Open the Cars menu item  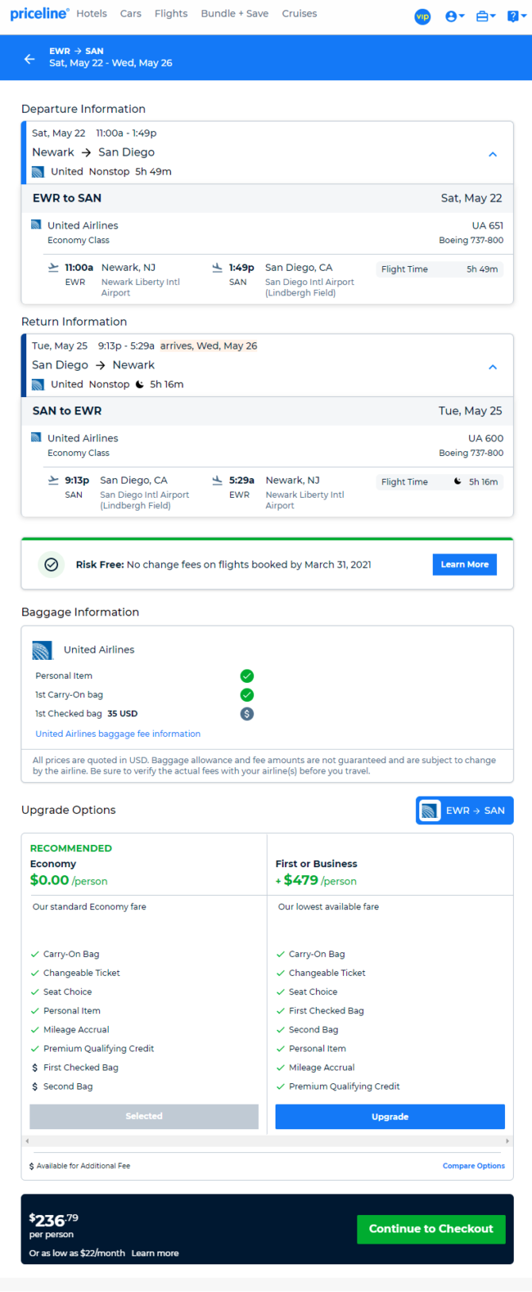(130, 13)
